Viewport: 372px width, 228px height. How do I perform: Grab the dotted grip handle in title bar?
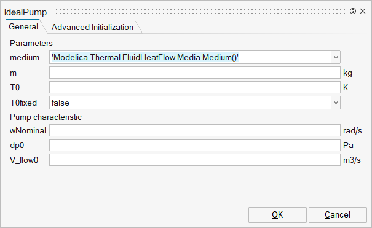[x=200, y=12]
